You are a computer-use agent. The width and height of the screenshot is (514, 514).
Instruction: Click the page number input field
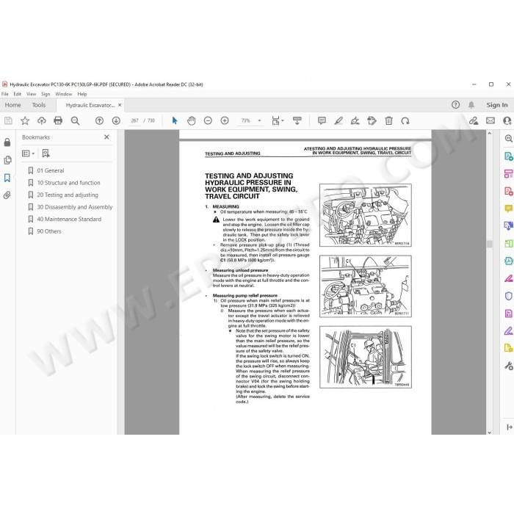[x=134, y=121]
